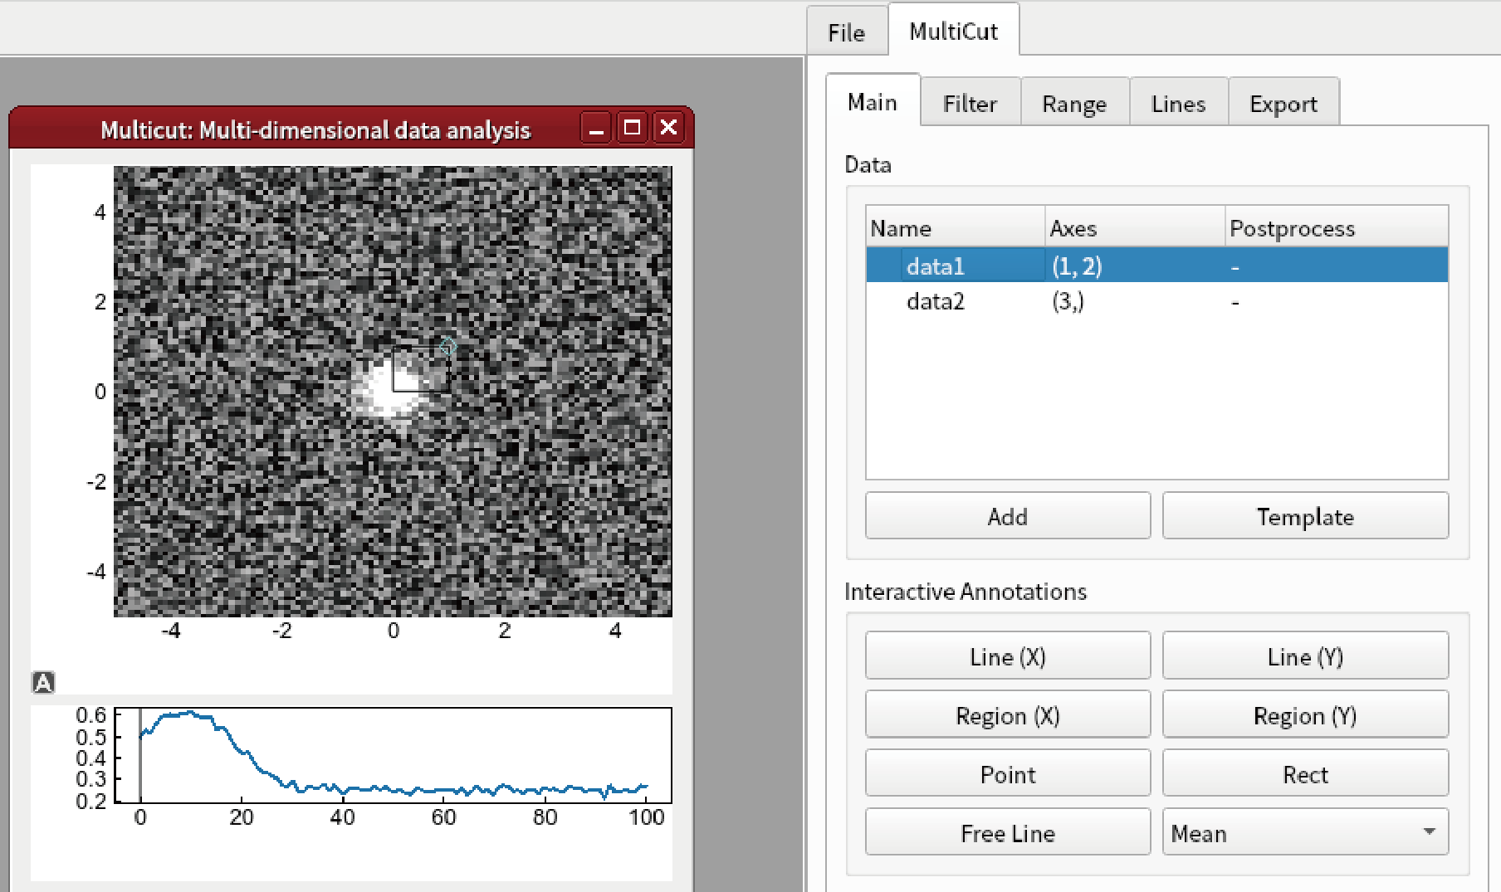Select the MultiCut ribbon tab
The width and height of the screenshot is (1501, 892).
953,31
